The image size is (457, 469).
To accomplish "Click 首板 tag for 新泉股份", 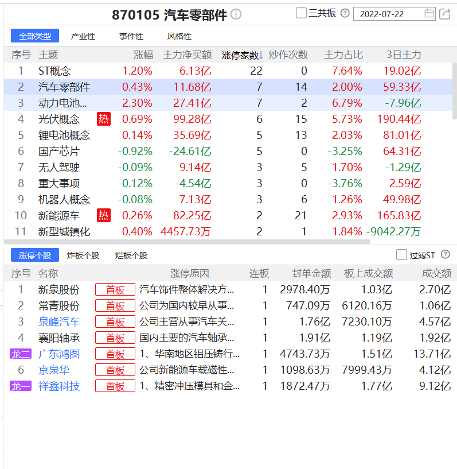I will 115,289.
